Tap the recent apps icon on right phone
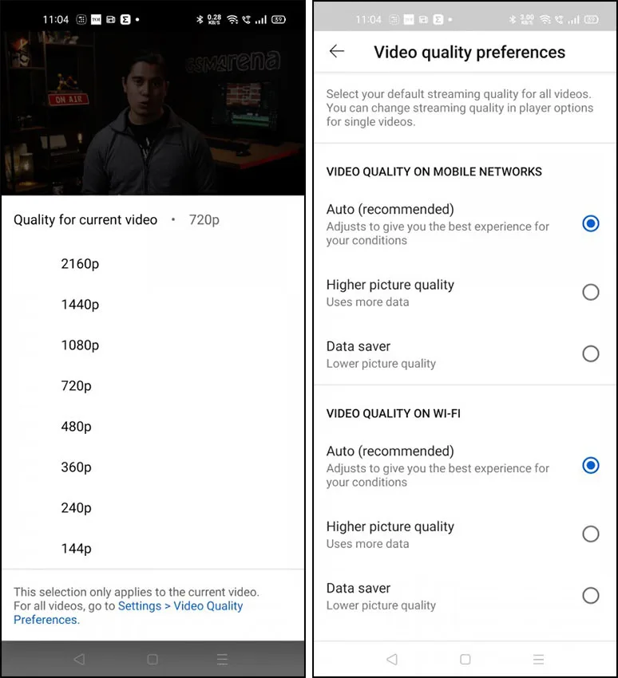 click(x=538, y=659)
